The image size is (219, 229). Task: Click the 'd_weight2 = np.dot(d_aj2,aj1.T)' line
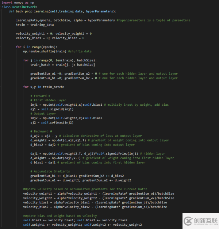coord(100,140)
